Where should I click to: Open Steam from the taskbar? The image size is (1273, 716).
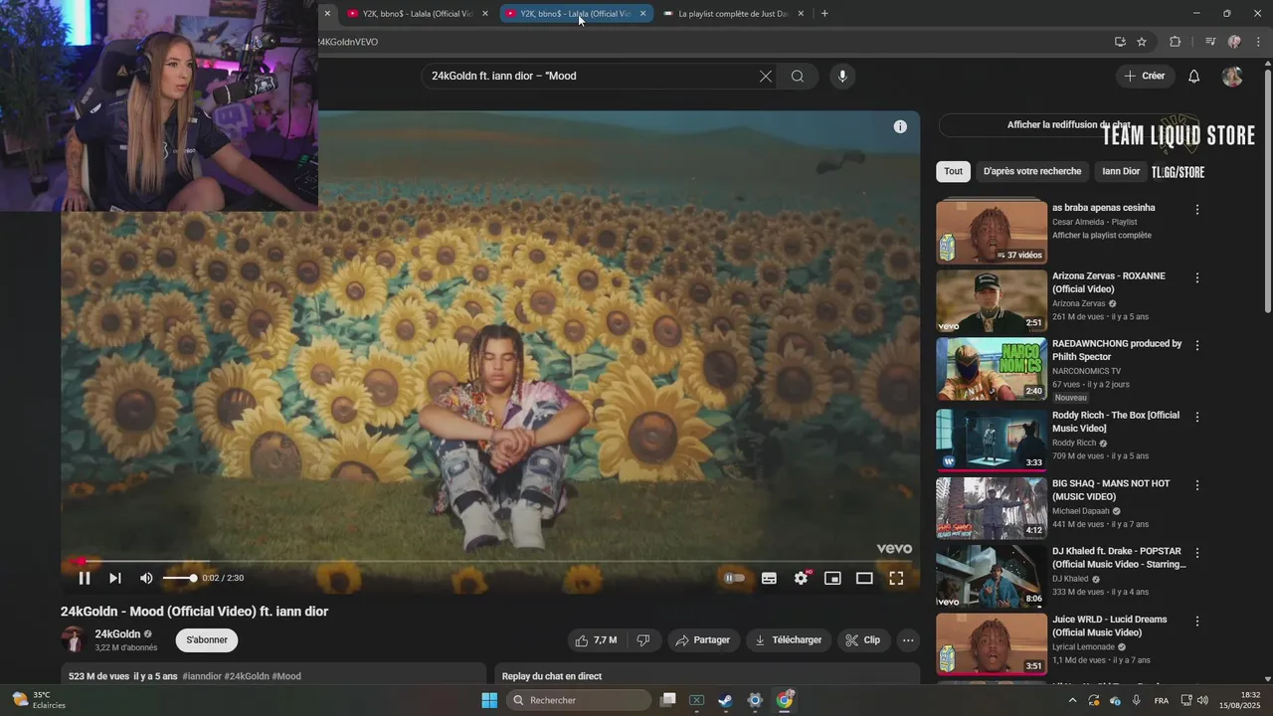click(726, 700)
